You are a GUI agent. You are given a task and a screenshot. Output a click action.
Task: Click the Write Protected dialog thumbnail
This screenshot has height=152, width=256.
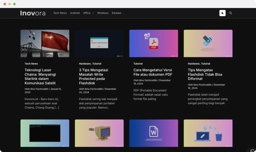pos(99,43)
